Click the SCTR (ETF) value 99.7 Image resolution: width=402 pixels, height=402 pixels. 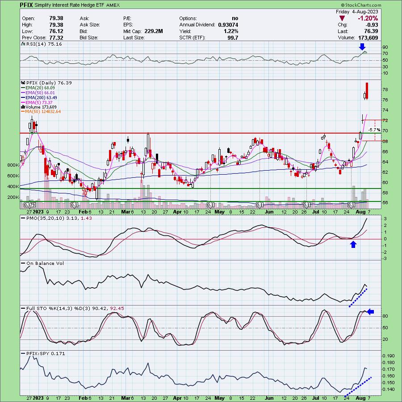(x=233, y=38)
